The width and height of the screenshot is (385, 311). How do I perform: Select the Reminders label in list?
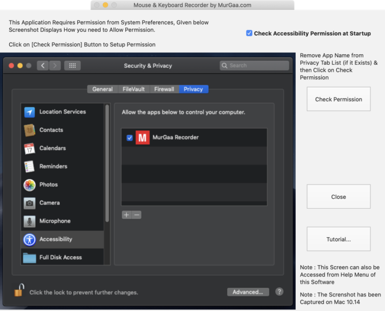(x=53, y=167)
